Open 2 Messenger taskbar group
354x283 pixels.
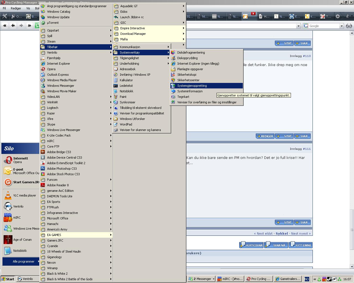click(x=202, y=279)
